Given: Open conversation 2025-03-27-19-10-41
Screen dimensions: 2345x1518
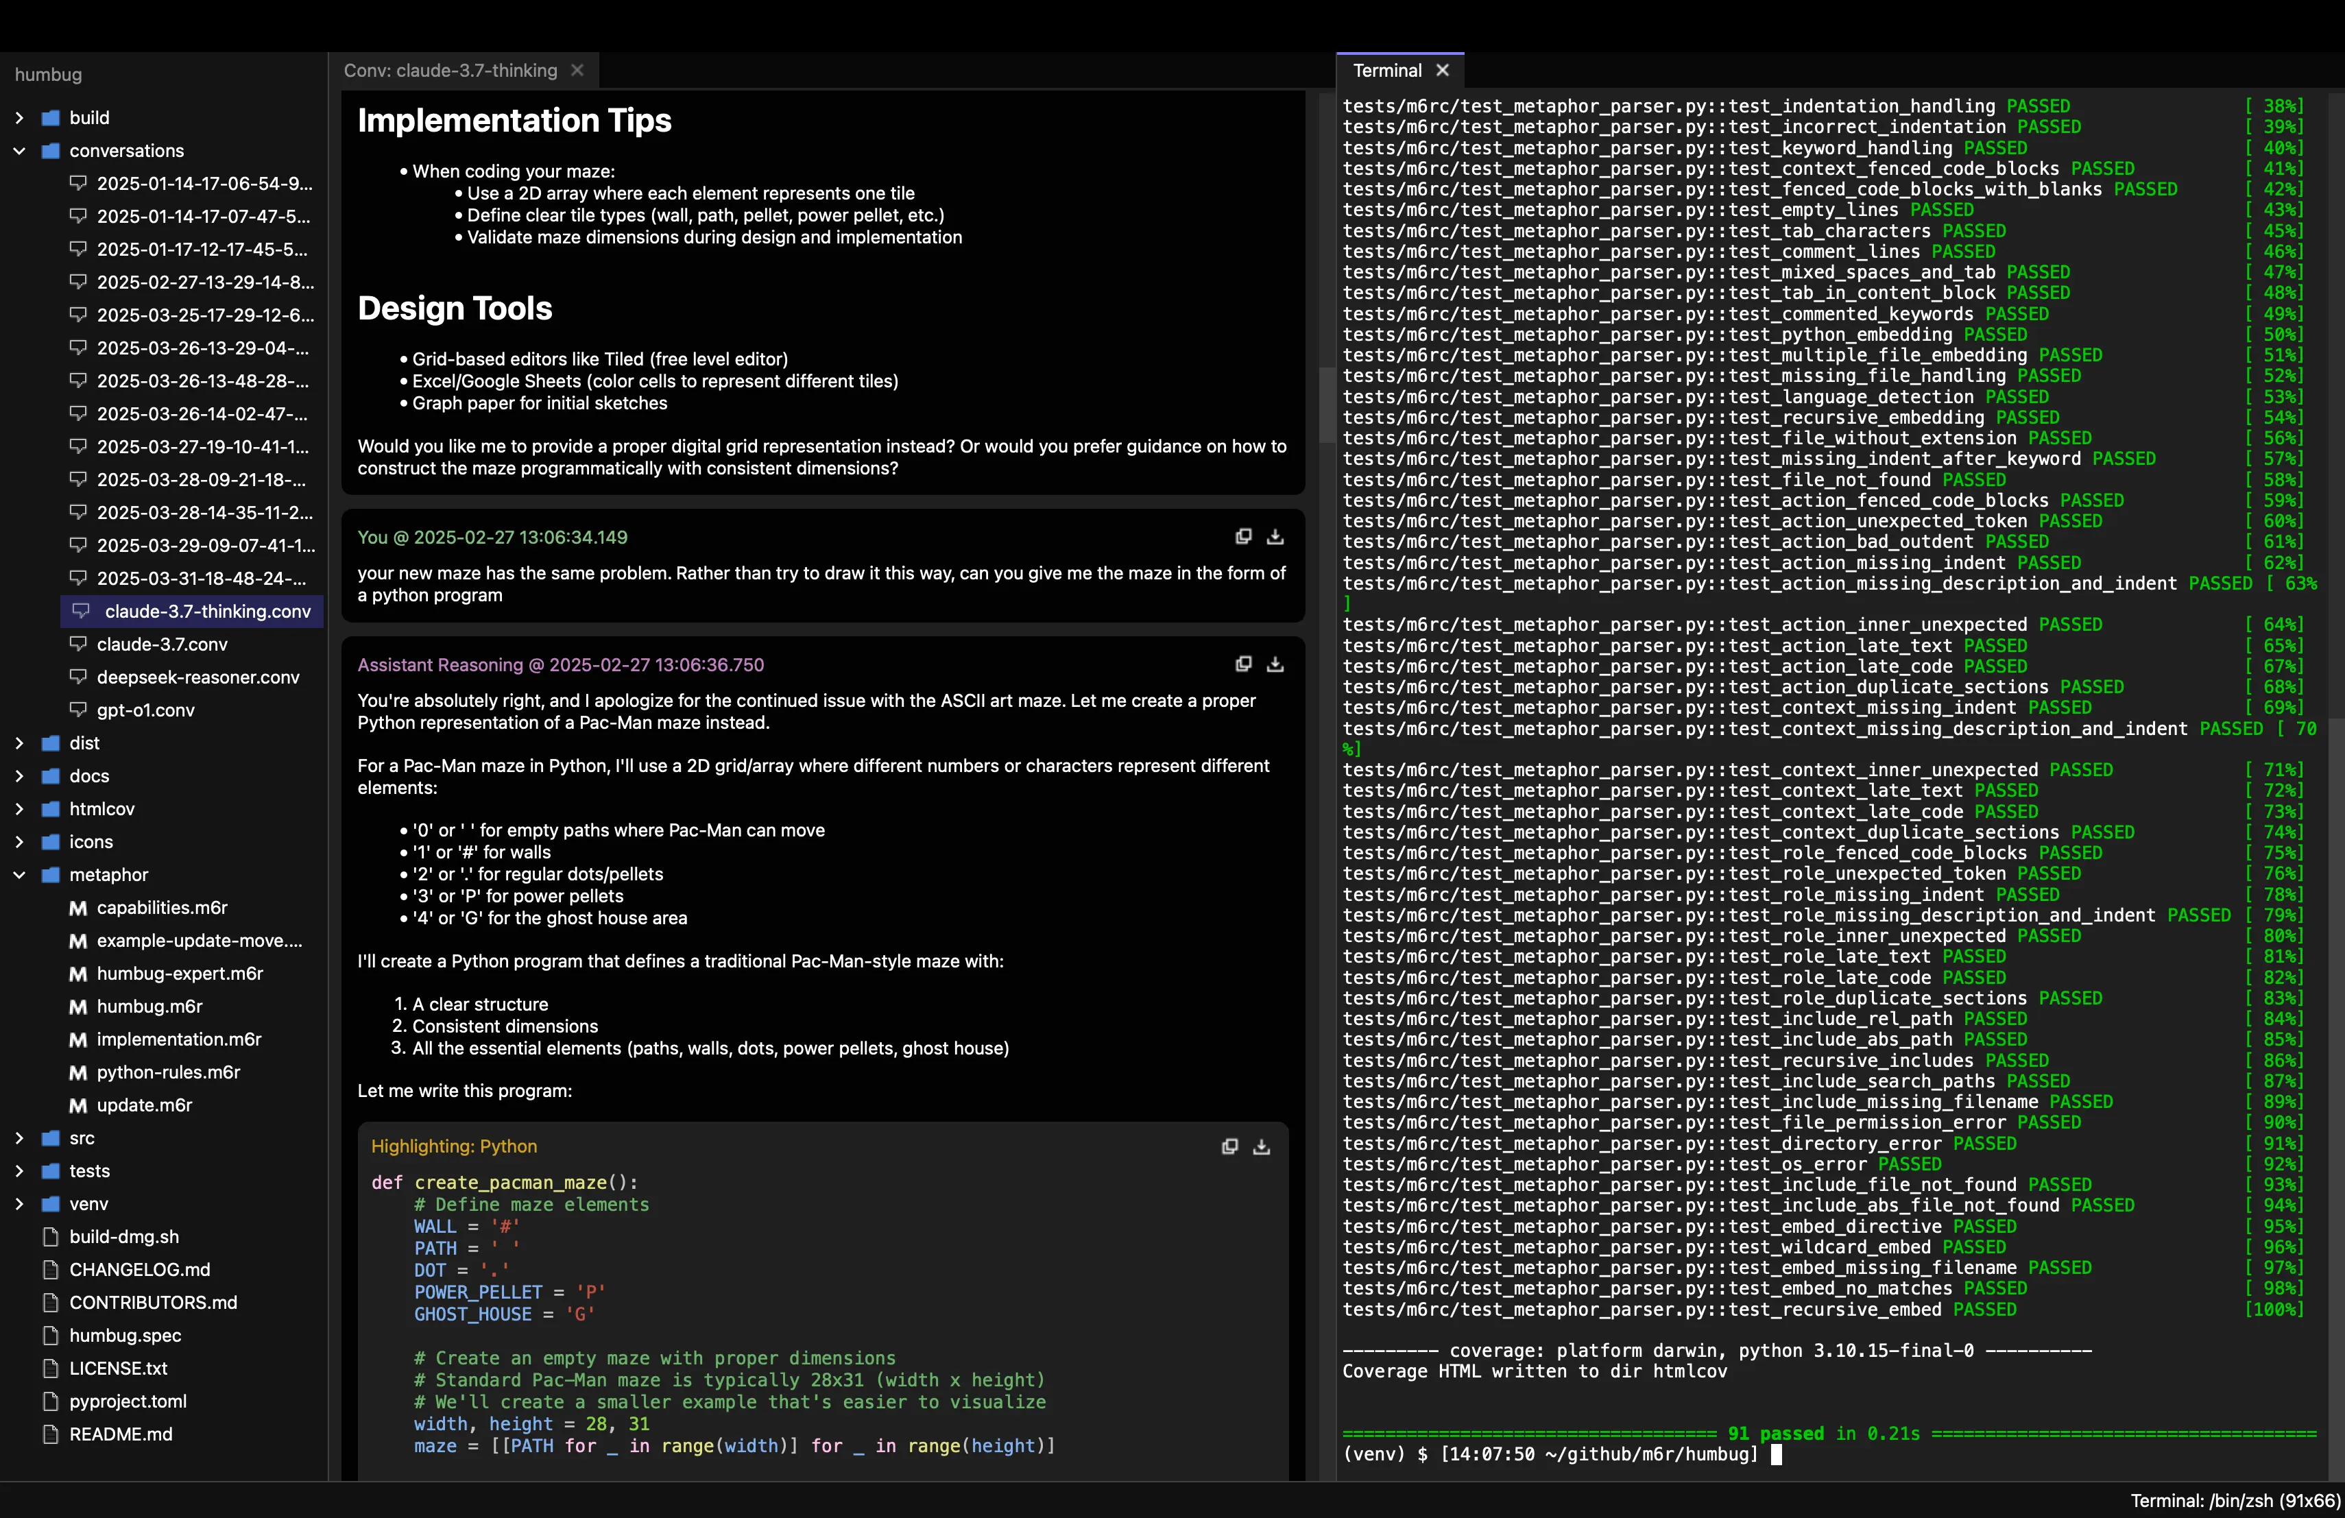Looking at the screenshot, I should coord(191,446).
